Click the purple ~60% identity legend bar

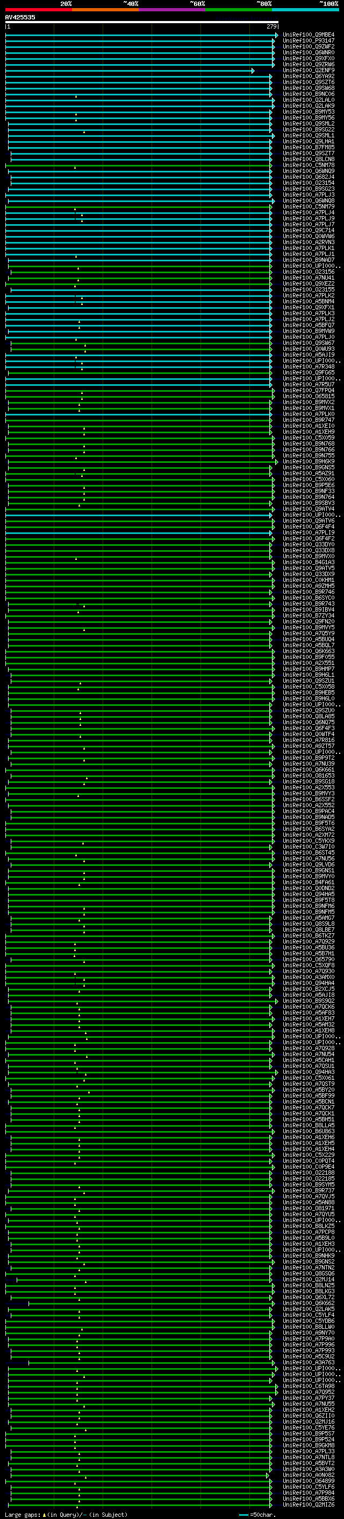[x=173, y=10]
